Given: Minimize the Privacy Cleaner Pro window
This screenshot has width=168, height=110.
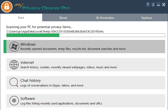Looking at the screenshot, I should pos(158,4).
